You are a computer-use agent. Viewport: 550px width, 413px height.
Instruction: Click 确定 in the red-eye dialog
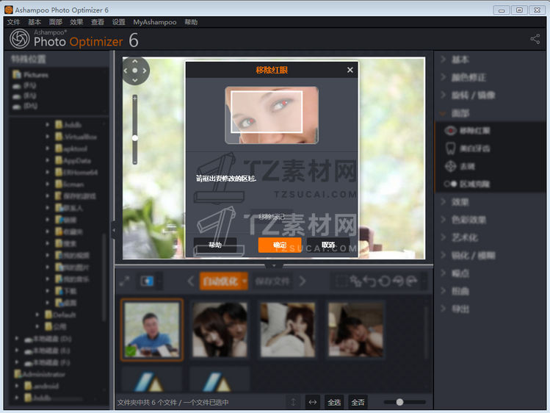280,245
